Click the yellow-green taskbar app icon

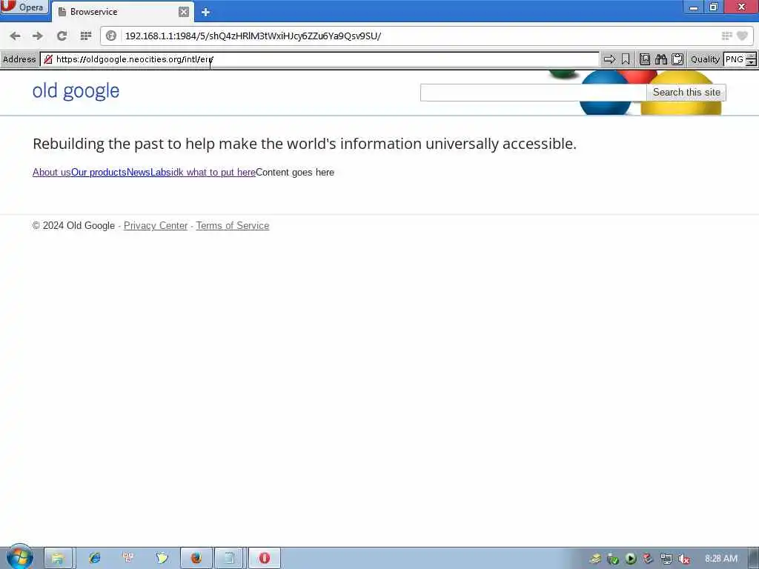[162, 559]
